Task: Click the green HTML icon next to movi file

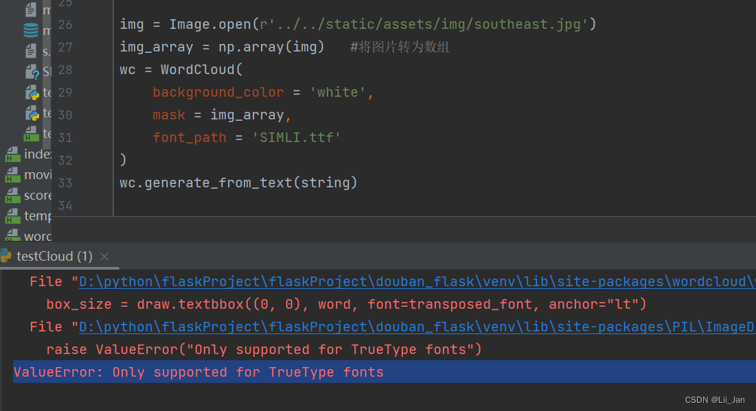Action: tap(14, 174)
